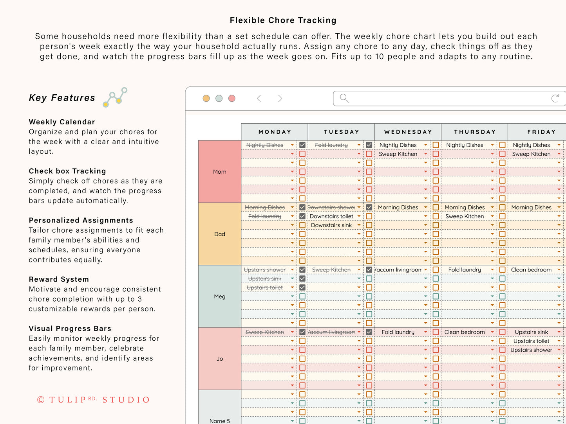This screenshot has height=424, width=566.
Task: Check Jo's Wednesday Fold laundry checkbox
Action: (x=436, y=332)
